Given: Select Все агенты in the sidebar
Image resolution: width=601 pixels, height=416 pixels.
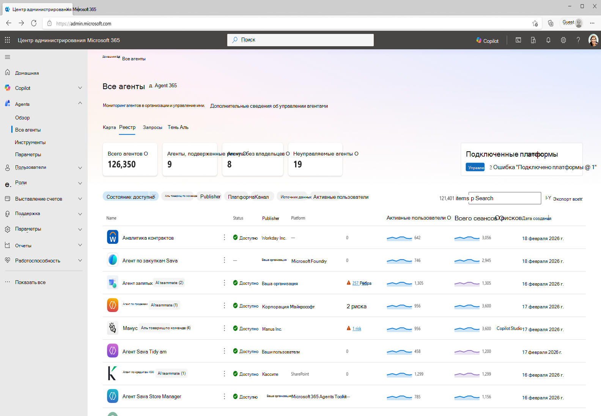Looking at the screenshot, I should [x=28, y=130].
